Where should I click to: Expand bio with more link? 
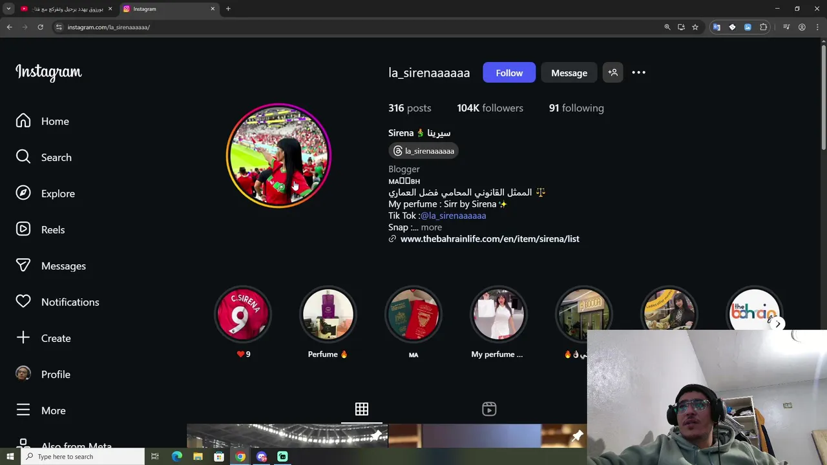432,227
